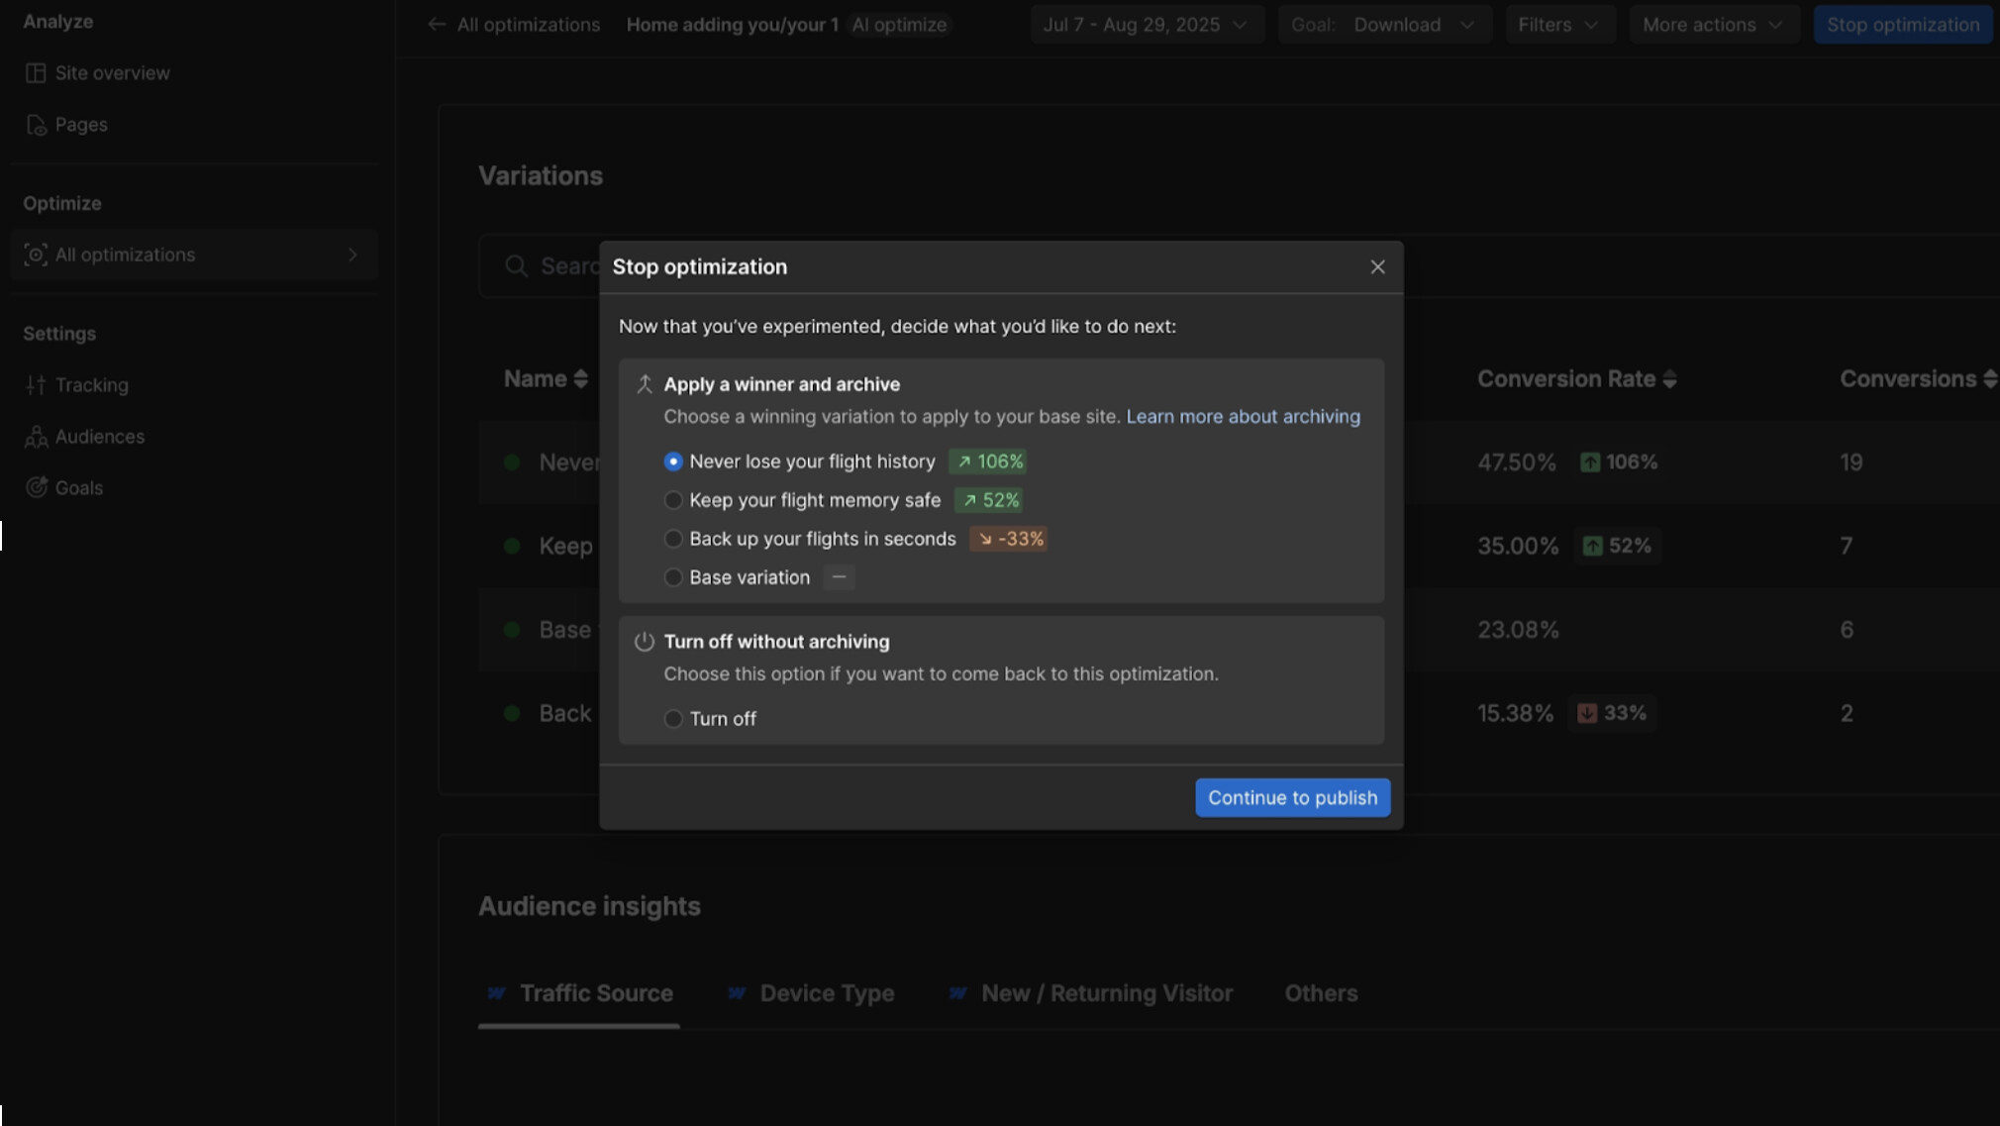
Task: Switch to the Device Type tab
Action: [826, 993]
